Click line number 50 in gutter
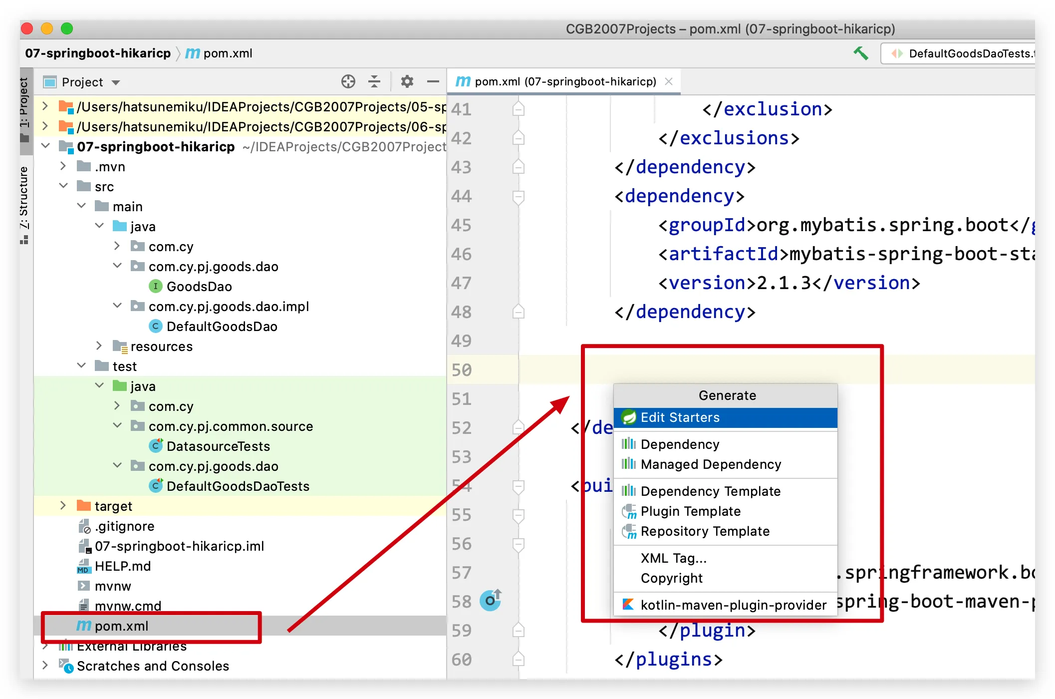This screenshot has height=699, width=1055. (462, 370)
